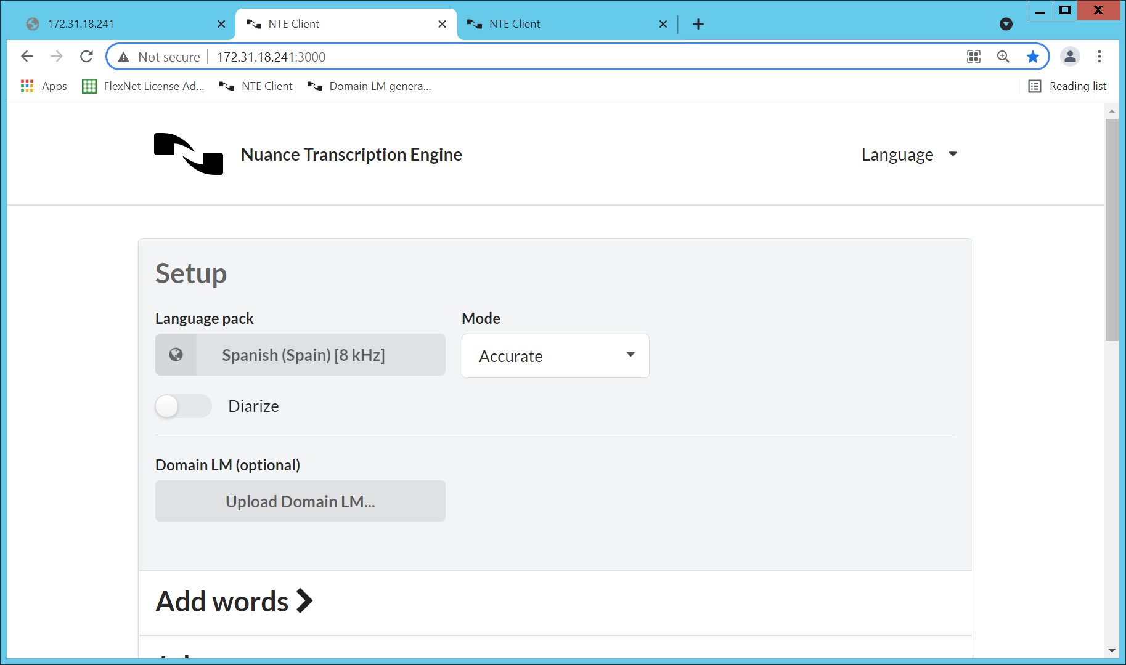This screenshot has height=665, width=1126.
Task: Click the Reading list icon
Action: 1034,86
